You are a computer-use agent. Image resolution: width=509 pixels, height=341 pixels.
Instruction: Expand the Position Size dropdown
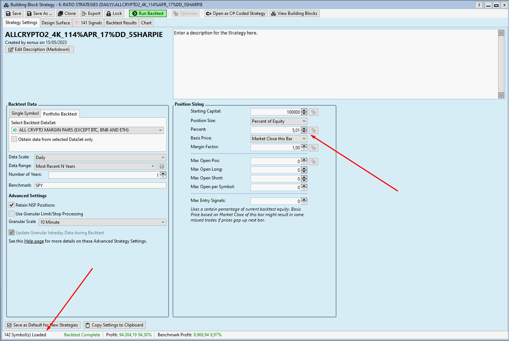click(279, 121)
